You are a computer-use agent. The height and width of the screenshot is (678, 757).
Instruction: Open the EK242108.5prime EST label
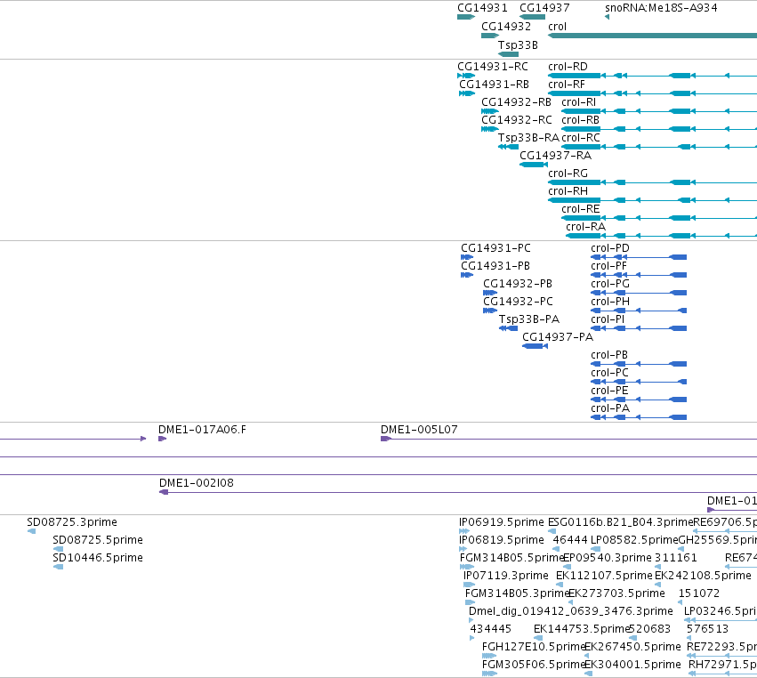pos(703,576)
